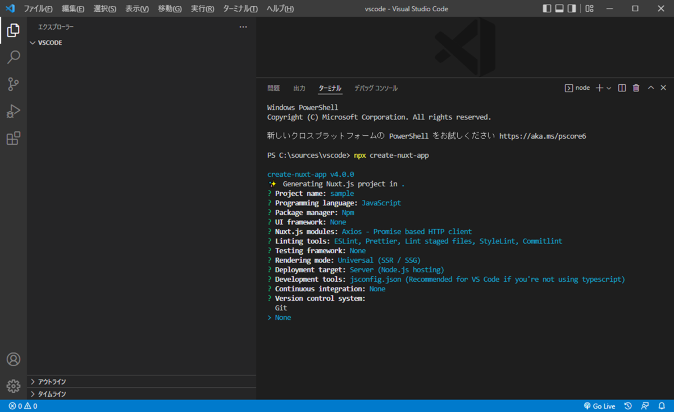The height and width of the screenshot is (412, 674).
Task: Open the 移動(G) menu
Action: (170, 9)
